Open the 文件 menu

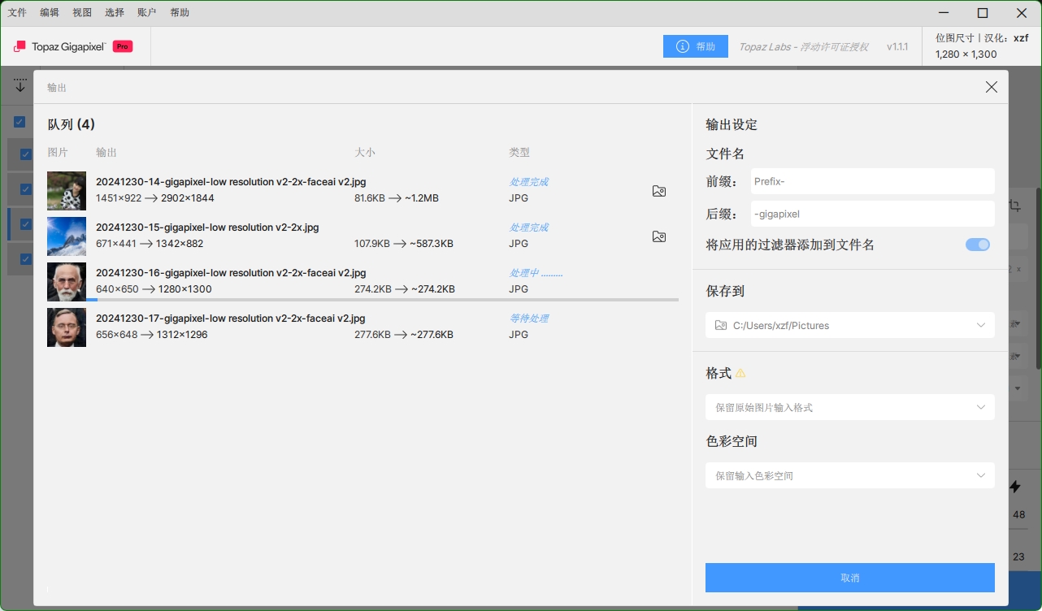tap(17, 13)
